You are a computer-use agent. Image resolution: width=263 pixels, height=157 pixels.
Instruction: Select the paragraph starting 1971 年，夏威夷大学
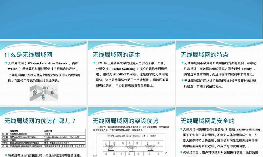click(131, 74)
